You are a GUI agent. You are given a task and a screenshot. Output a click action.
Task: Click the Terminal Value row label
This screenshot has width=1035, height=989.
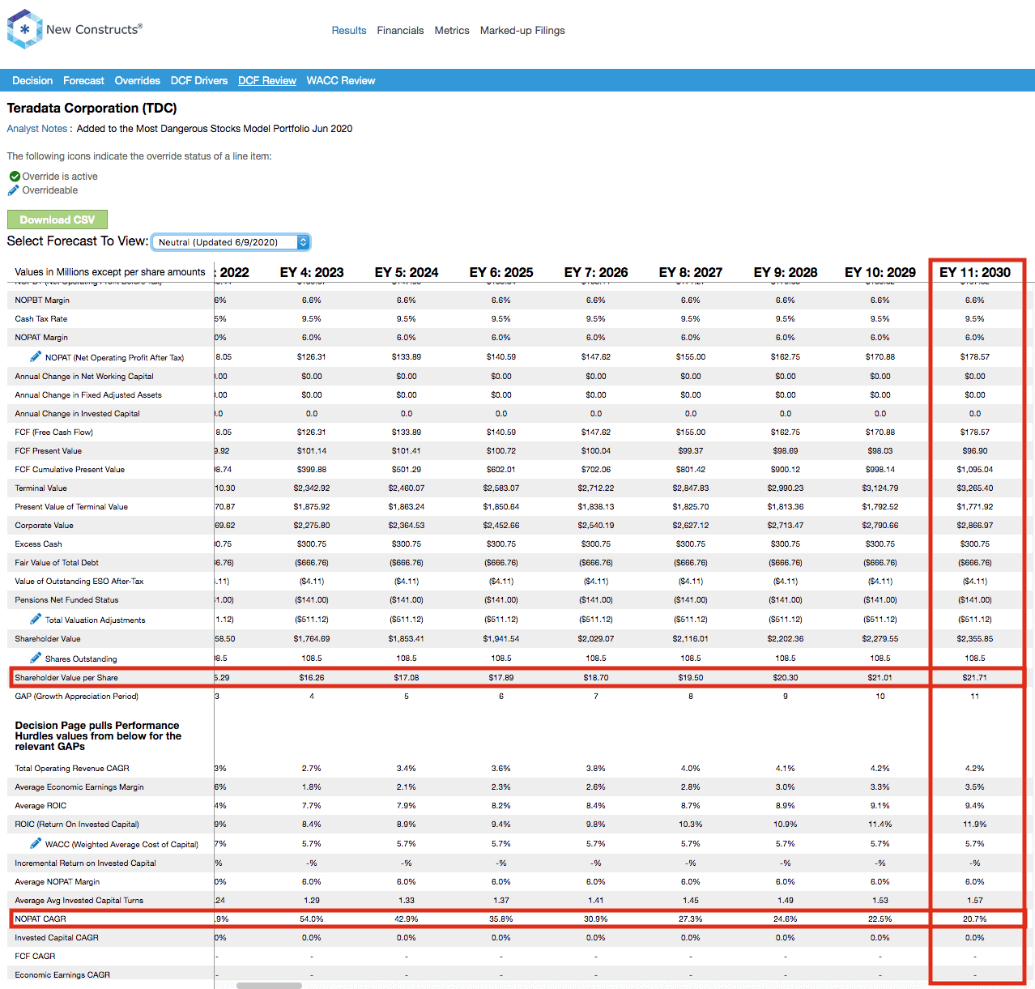click(x=40, y=488)
